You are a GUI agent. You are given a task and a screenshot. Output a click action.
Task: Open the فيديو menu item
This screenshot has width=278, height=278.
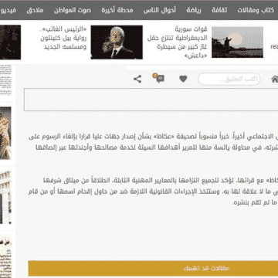[8, 10]
